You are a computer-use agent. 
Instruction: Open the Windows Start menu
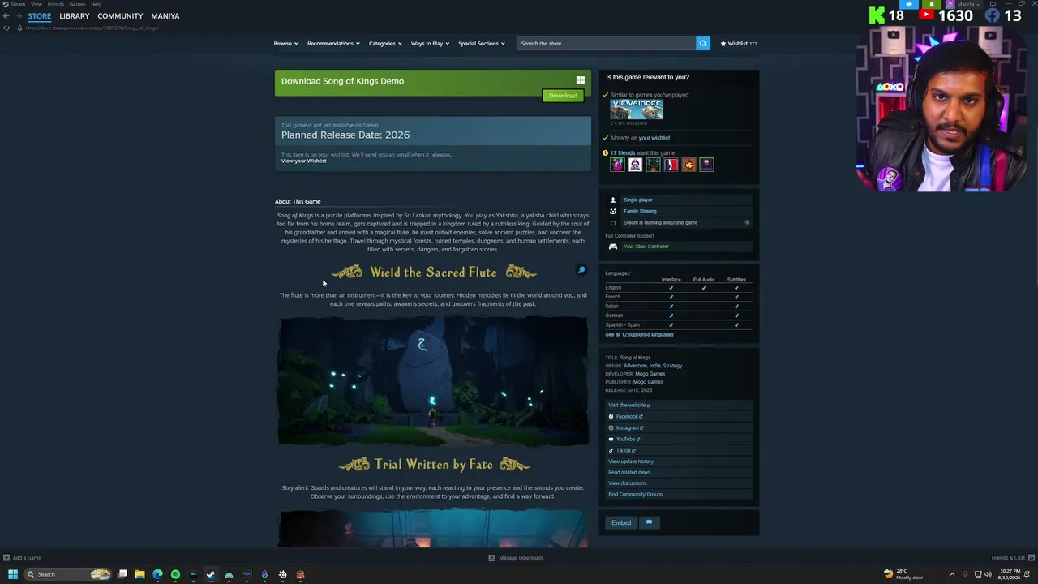tap(13, 574)
